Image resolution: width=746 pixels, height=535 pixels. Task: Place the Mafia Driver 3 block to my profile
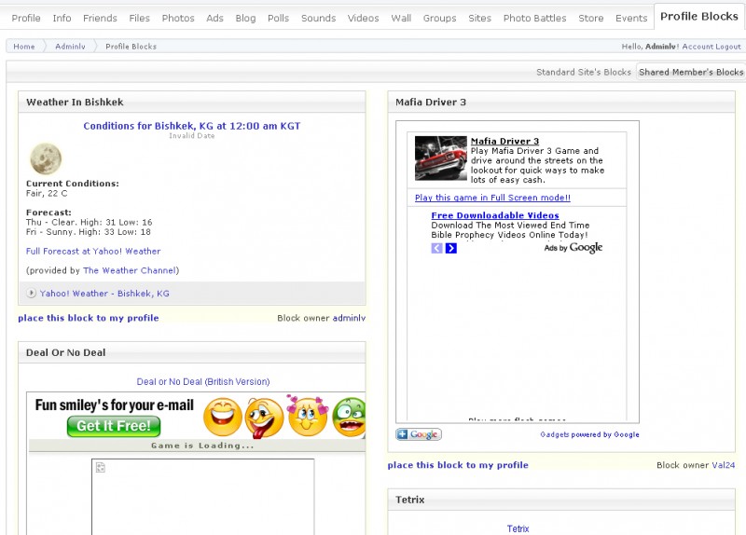tap(458, 464)
